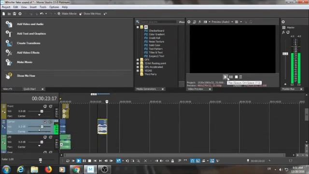Toggle Automatic Crossfades icon

point(198,161)
